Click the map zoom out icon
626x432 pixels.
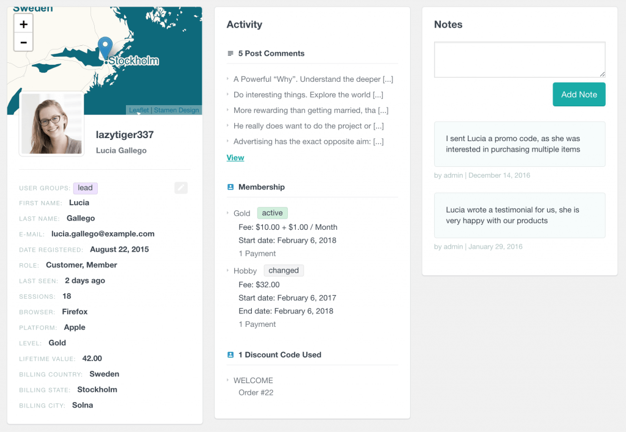click(23, 42)
